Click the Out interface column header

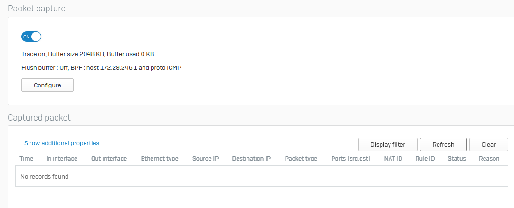click(109, 159)
